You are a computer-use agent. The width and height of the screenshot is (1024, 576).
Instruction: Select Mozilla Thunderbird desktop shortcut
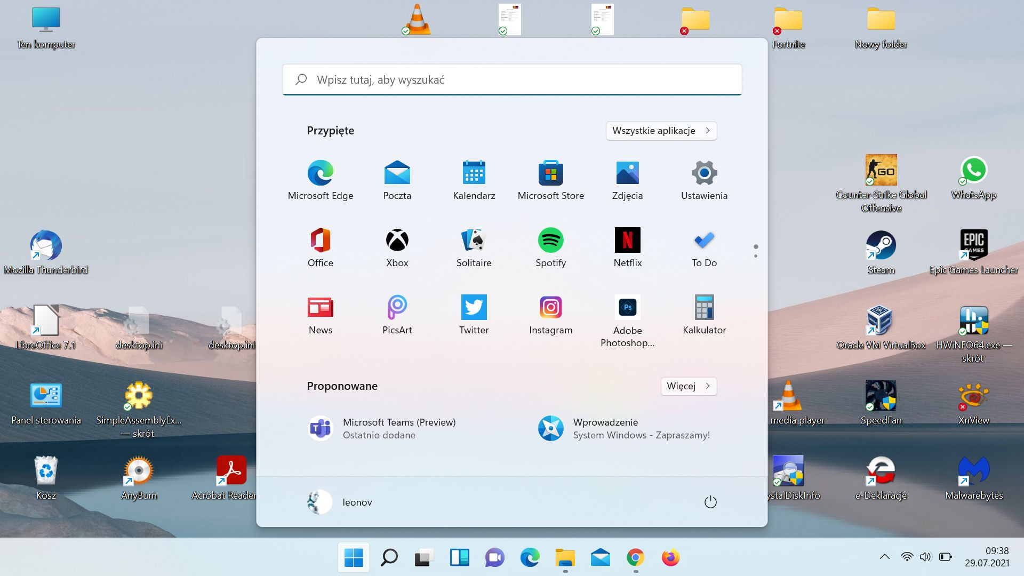pyautogui.click(x=46, y=253)
